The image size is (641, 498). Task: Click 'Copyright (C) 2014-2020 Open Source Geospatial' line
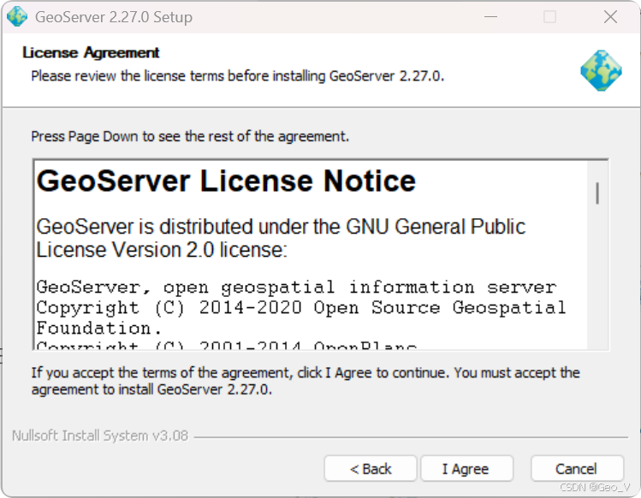tap(301, 307)
